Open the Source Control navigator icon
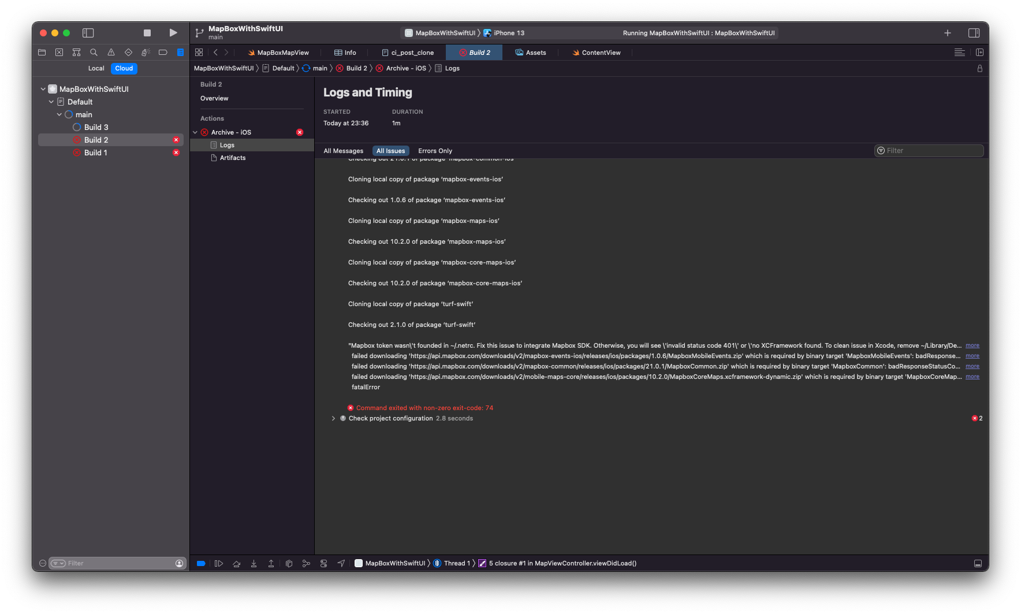The width and height of the screenshot is (1021, 614). [x=59, y=53]
